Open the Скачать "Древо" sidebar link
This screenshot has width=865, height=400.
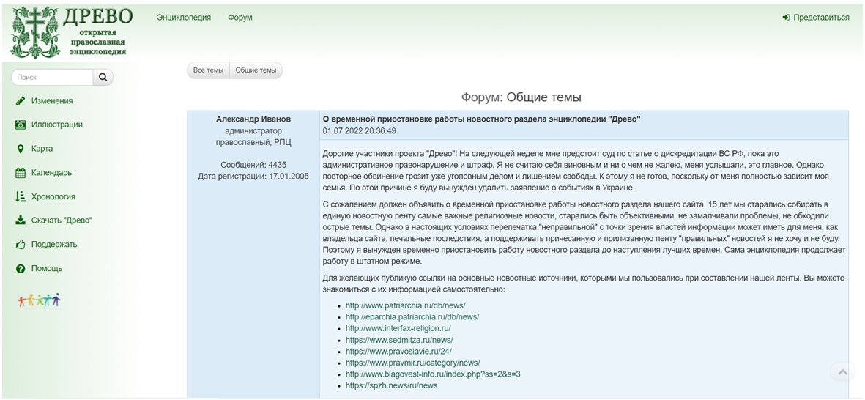pos(62,220)
